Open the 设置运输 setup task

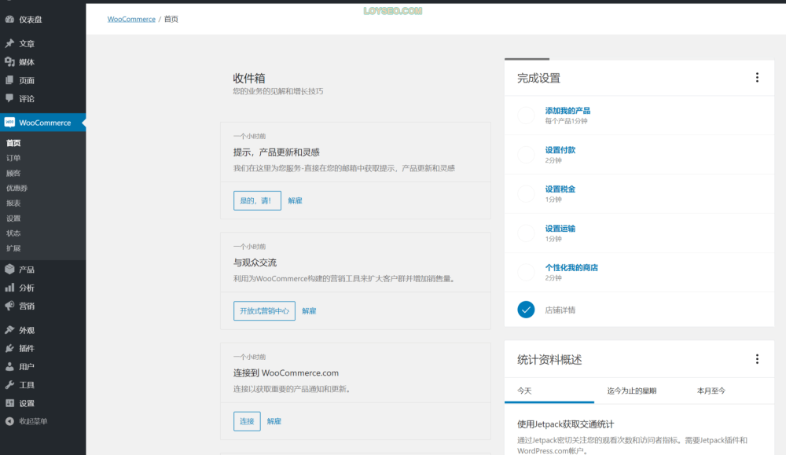click(560, 229)
